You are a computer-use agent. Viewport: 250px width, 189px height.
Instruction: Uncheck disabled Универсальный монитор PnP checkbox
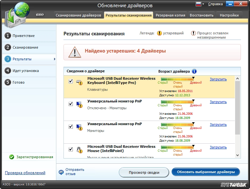(x=71, y=104)
